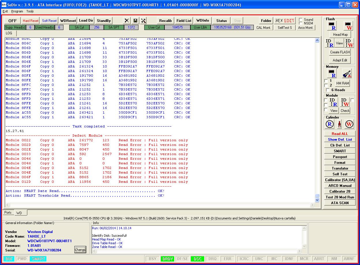Image resolution: width=360 pixels, height=265 pixels.
Task: Click the Memory scissors icon
Action: (347, 74)
